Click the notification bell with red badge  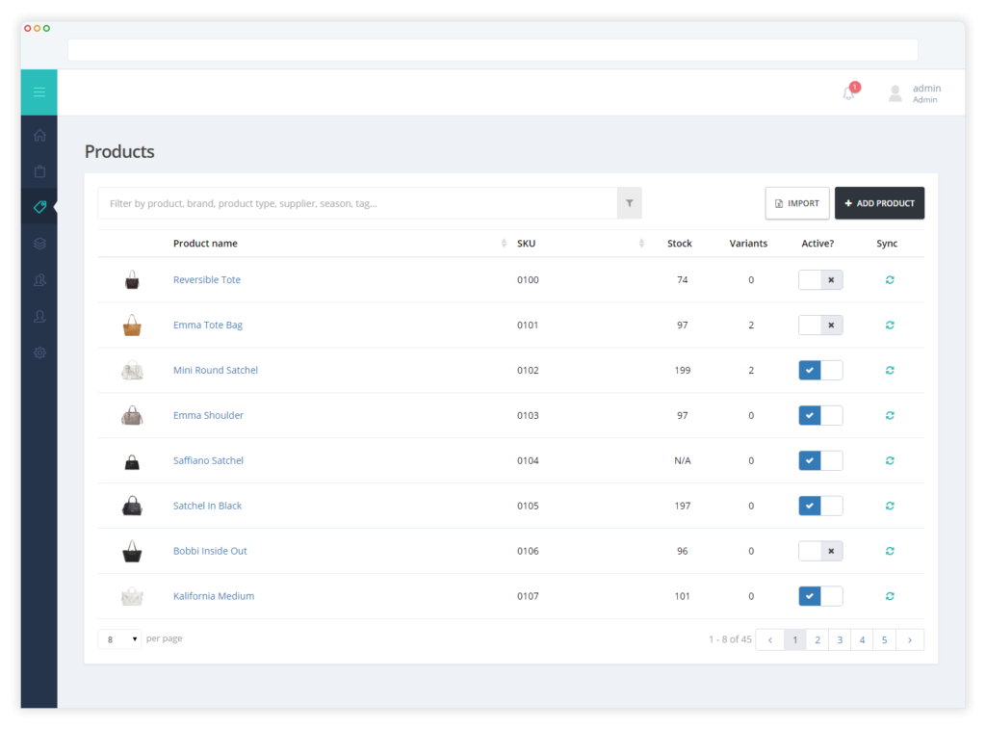(848, 91)
